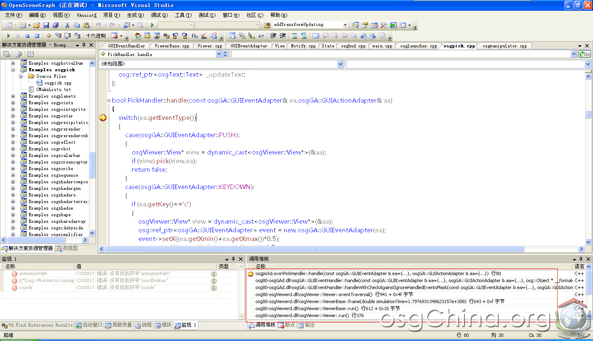Save current file with the floppy disk icon
Viewport: 593px width, 341px height.
pos(46,25)
